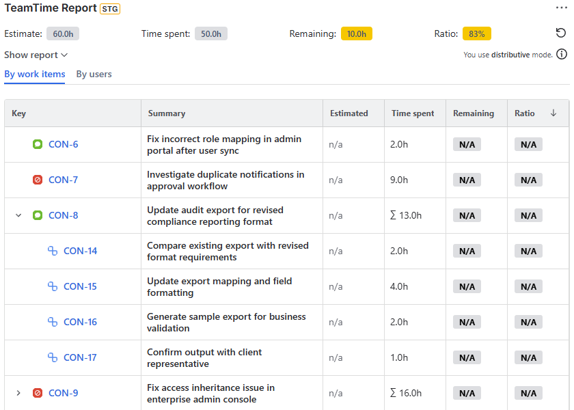The height and width of the screenshot is (410, 574).
Task: Switch to the By users tab
Action: 94,74
